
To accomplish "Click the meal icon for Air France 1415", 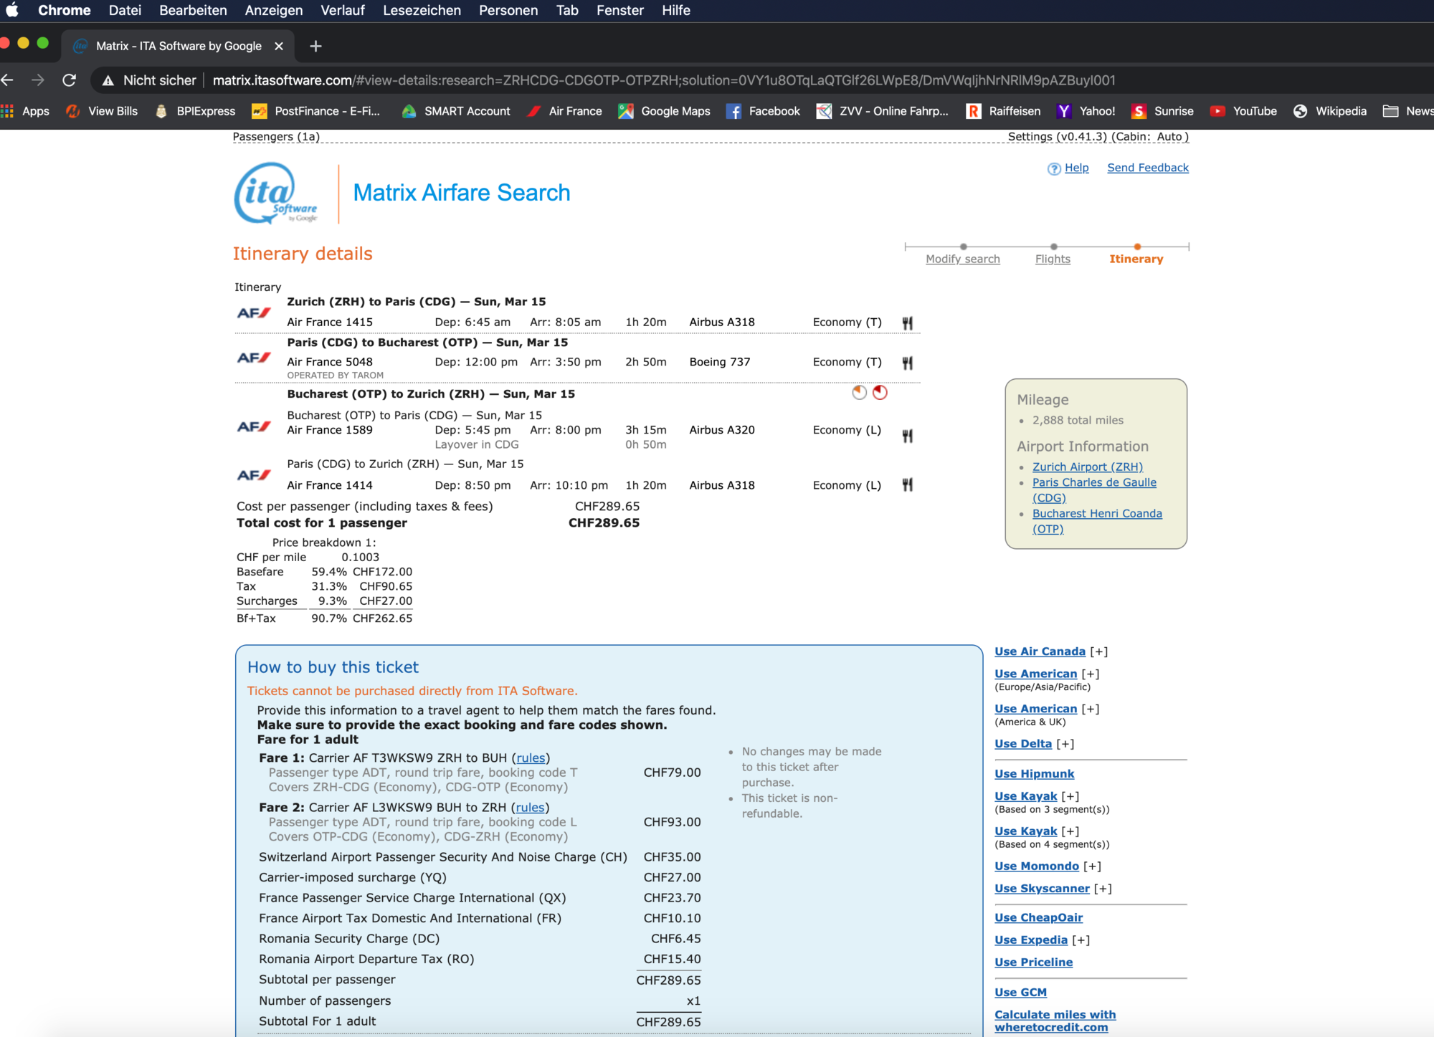I will (908, 322).
